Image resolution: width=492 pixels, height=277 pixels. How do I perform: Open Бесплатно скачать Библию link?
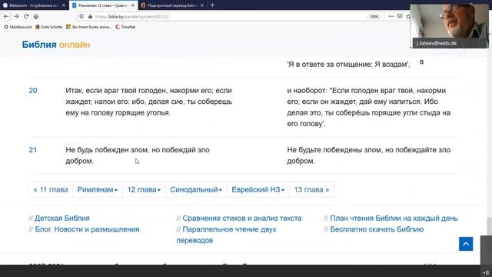click(x=377, y=229)
